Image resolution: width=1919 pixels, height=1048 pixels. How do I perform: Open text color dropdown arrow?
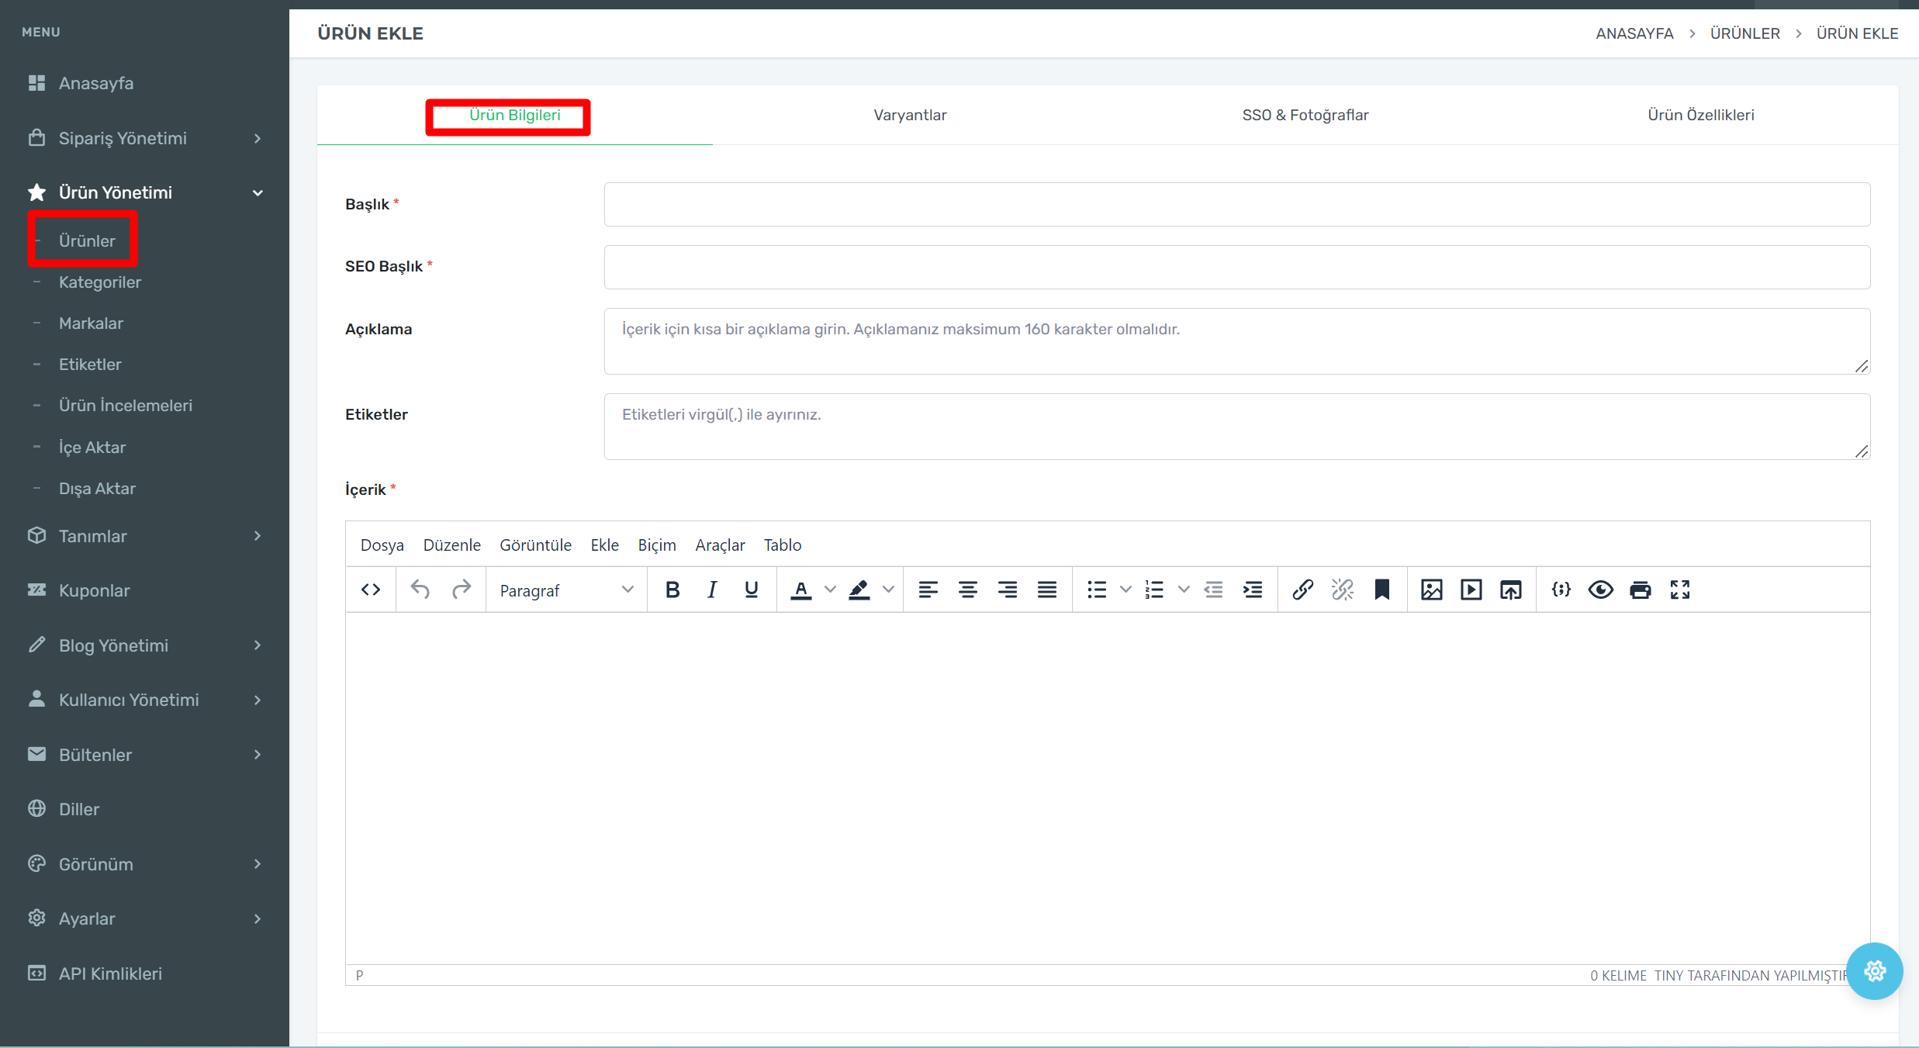830,590
